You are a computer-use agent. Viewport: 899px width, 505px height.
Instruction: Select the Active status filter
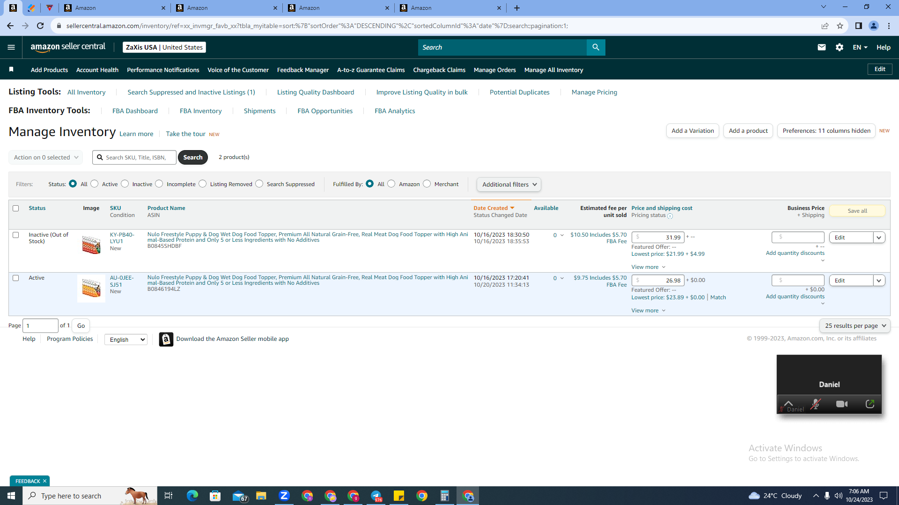coord(95,184)
